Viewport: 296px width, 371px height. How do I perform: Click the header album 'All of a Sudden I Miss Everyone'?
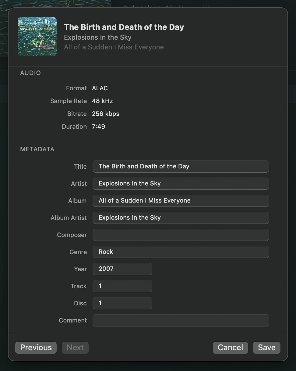114,47
